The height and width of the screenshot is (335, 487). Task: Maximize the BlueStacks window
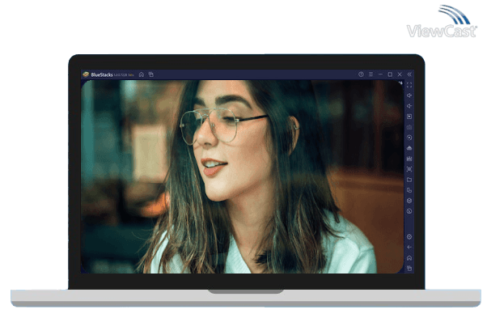coord(390,74)
